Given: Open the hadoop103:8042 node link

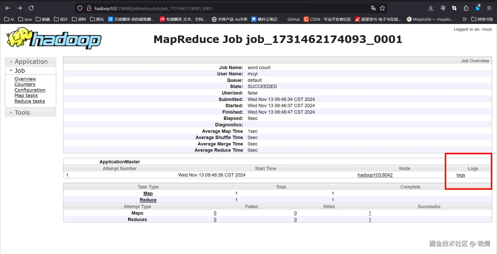Looking at the screenshot, I should (x=375, y=175).
